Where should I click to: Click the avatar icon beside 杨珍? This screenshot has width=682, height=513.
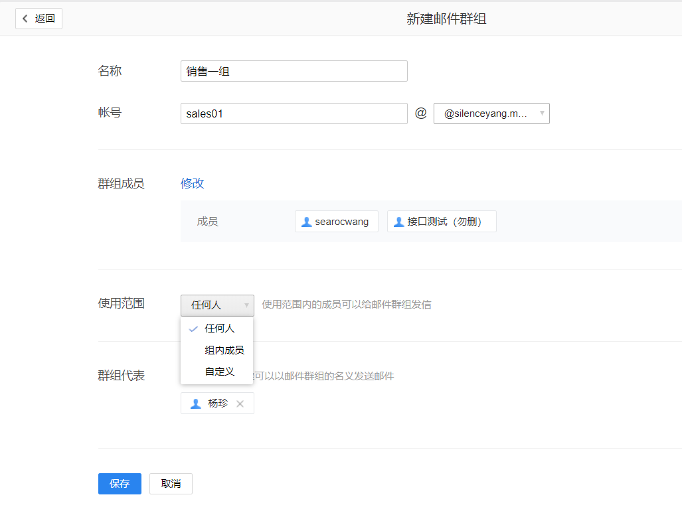point(195,403)
